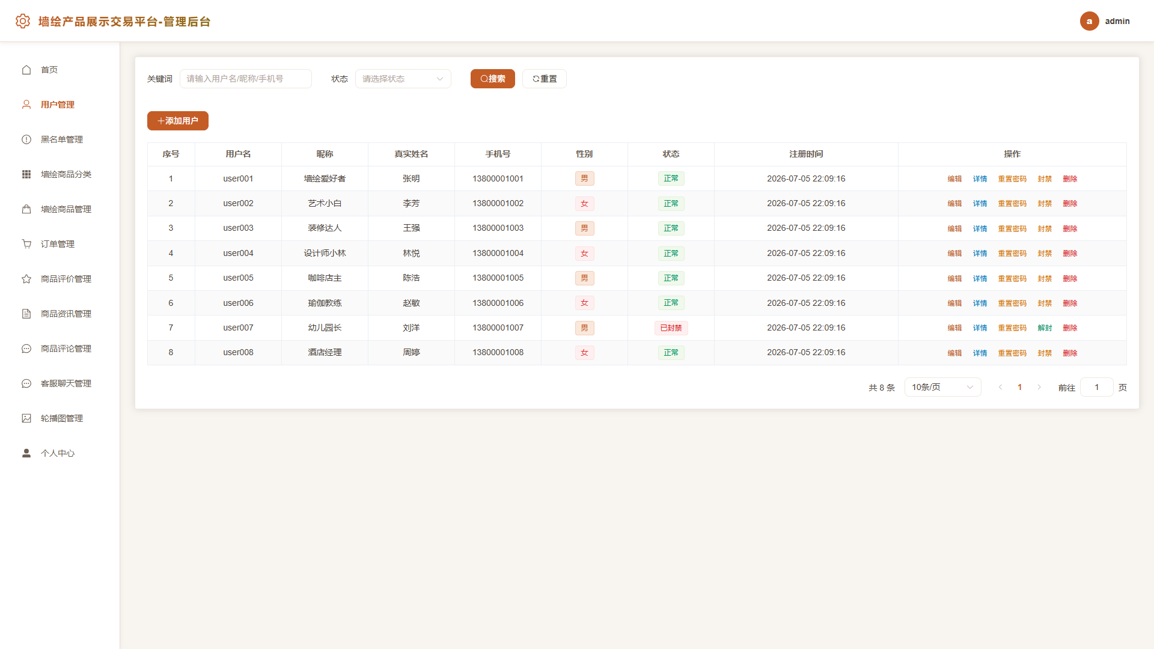The width and height of the screenshot is (1154, 649).
Task: Open the admin user menu
Action: [1105, 21]
